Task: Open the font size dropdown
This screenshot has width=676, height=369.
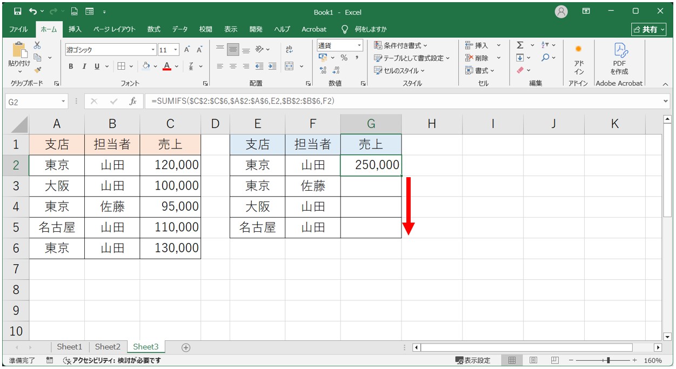Action: tap(176, 50)
